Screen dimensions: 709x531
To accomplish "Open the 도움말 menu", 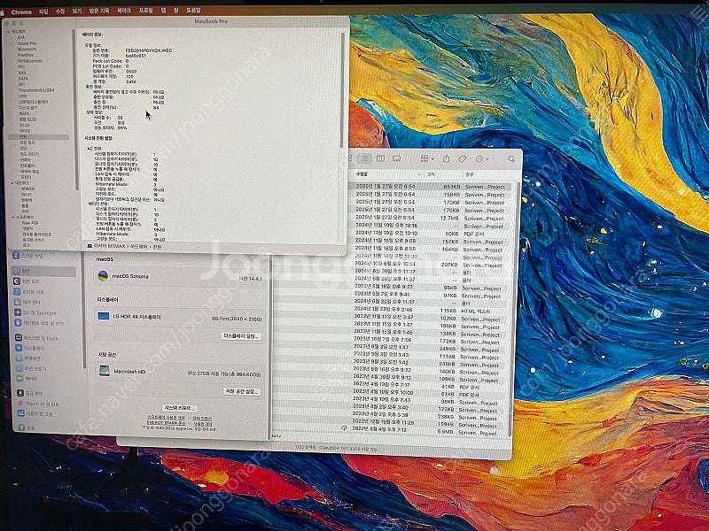I will point(193,11).
